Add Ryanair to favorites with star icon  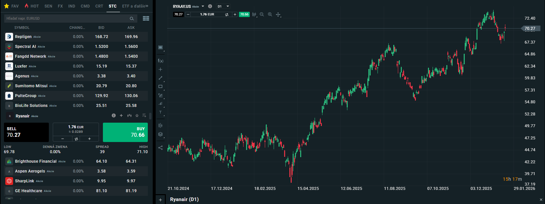[137, 115]
